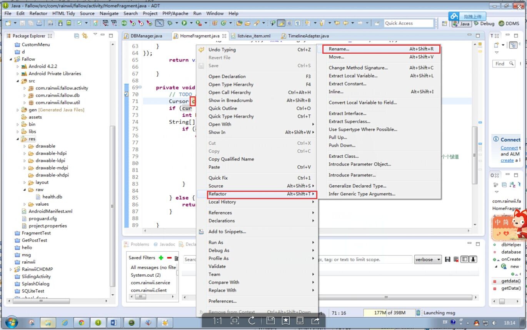
Task: Open the DDMS perspective
Action: tap(510, 23)
